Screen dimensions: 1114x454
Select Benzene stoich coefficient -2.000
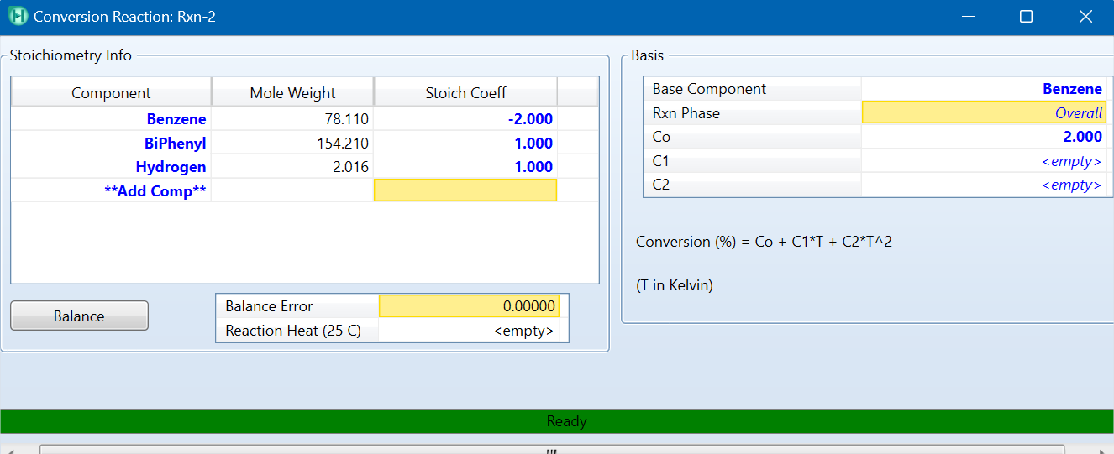click(465, 119)
